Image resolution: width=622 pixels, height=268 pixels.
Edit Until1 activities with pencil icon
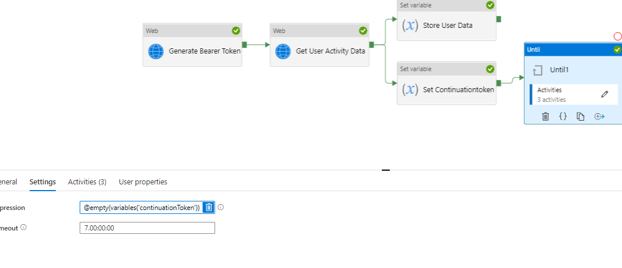coord(604,94)
